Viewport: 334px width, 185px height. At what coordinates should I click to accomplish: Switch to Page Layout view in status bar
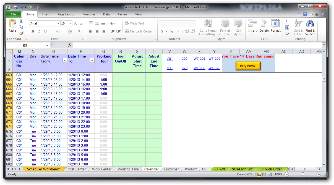click(264, 174)
